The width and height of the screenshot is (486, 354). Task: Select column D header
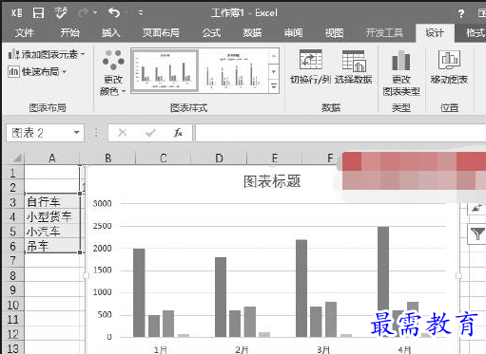click(219, 158)
